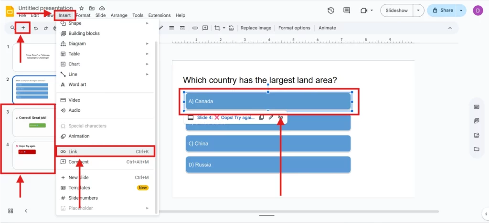489x223 pixels.
Task: Click the undo arrow in toolbar
Action: click(x=36, y=28)
